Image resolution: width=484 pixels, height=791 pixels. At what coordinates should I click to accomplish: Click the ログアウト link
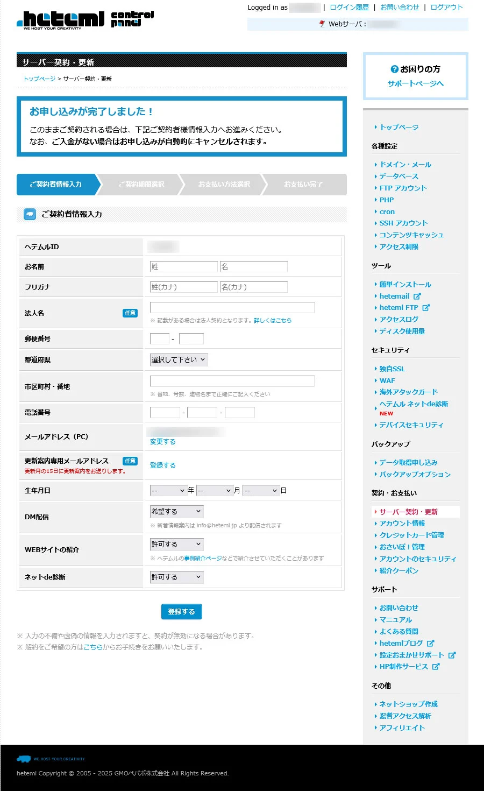pos(446,8)
